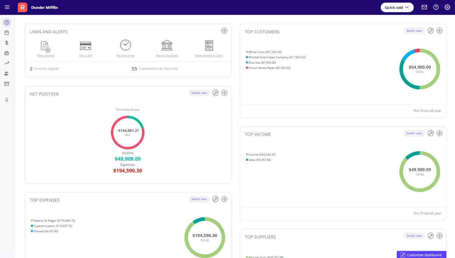Open the contacts people sidebar icon
Viewport: 455px width, 258px height.
click(6, 74)
